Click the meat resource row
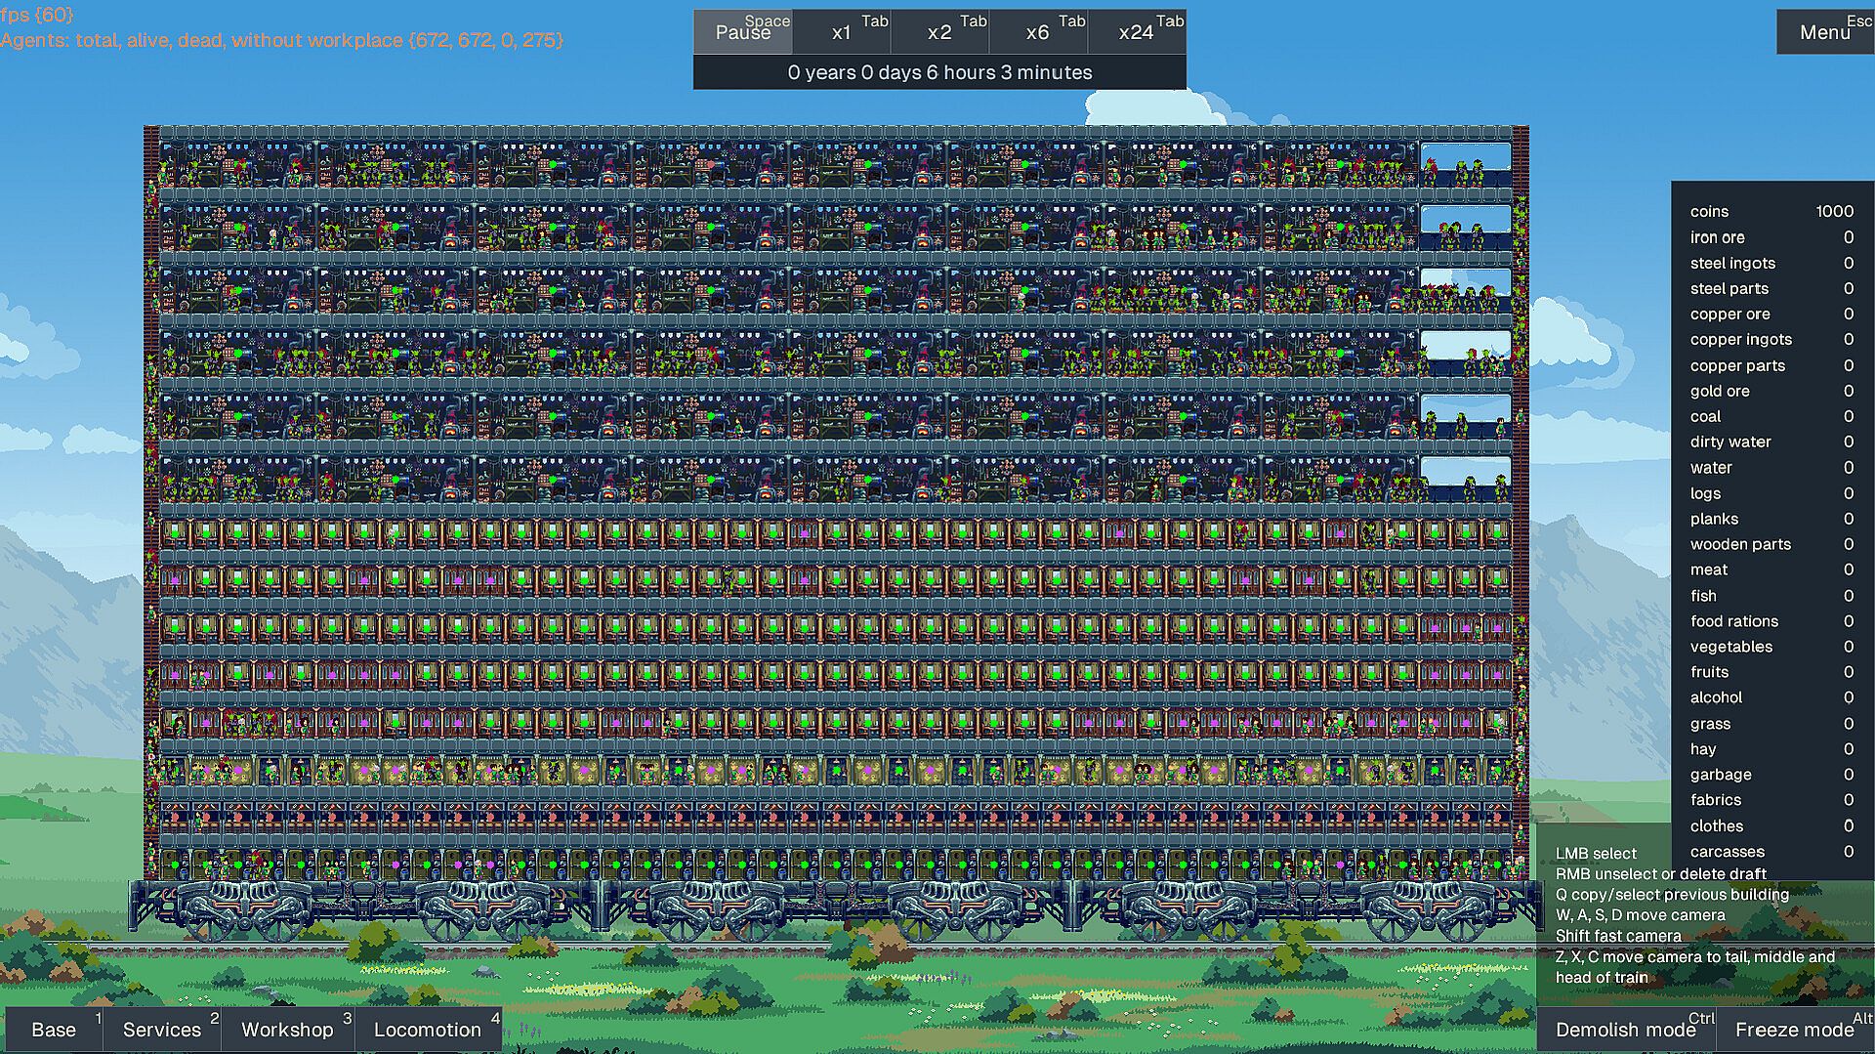Image resolution: width=1875 pixels, height=1054 pixels. pyautogui.click(x=1771, y=569)
